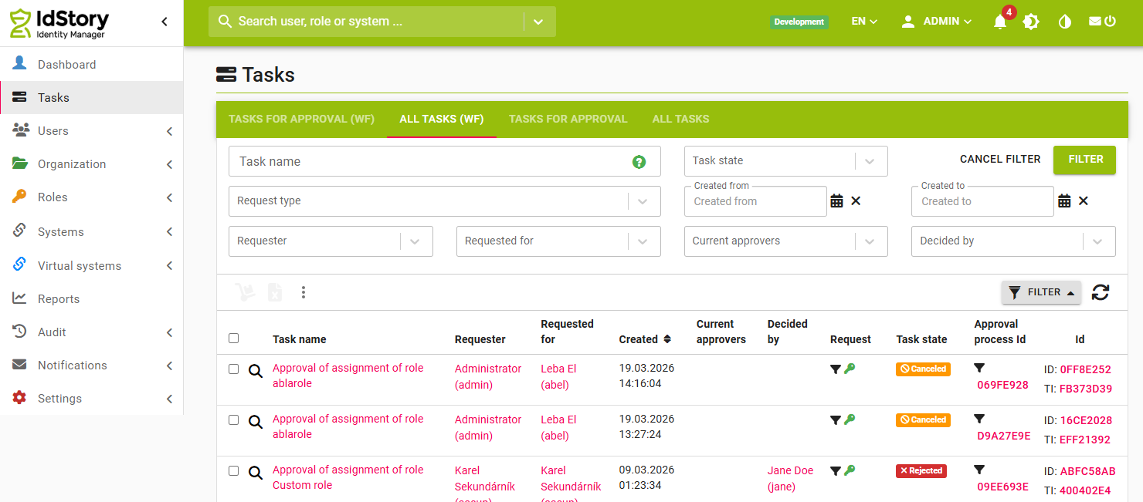
Task: Open the three-dot bulk actions menu
Action: (x=304, y=292)
